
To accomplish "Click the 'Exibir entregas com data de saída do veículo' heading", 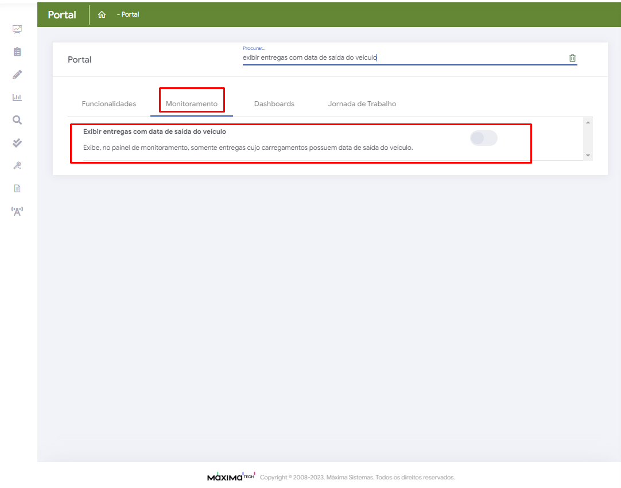I will point(154,131).
